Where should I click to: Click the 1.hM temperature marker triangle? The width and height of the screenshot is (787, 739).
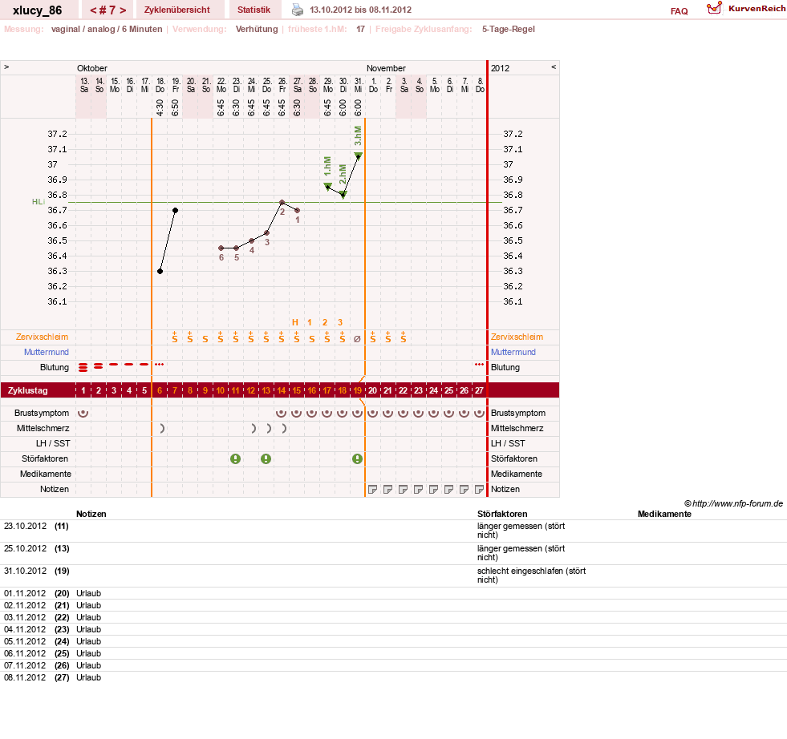(328, 187)
